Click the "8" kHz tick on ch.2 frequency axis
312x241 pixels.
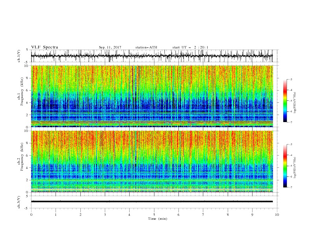(x=28, y=143)
